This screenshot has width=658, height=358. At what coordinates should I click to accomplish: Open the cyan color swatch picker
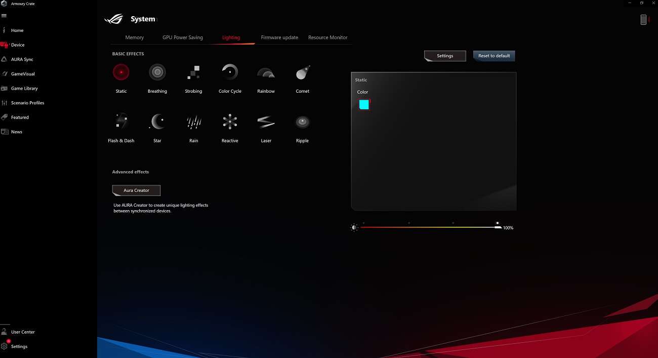(x=364, y=104)
